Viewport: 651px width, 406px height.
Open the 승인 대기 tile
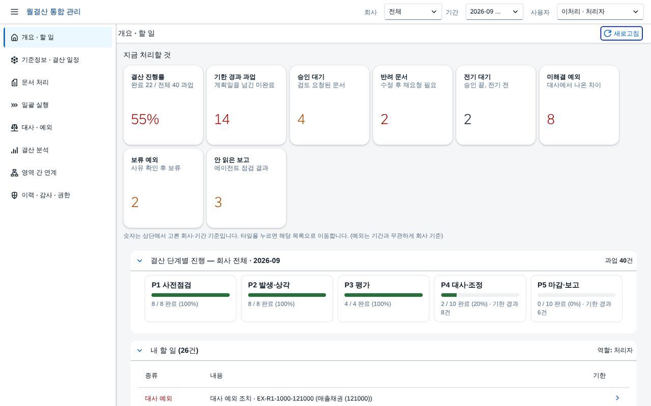coord(330,105)
